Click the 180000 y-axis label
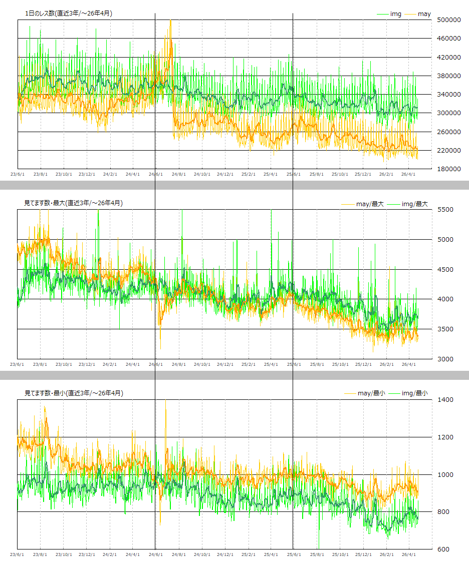This screenshot has width=469, height=561. tap(448, 169)
